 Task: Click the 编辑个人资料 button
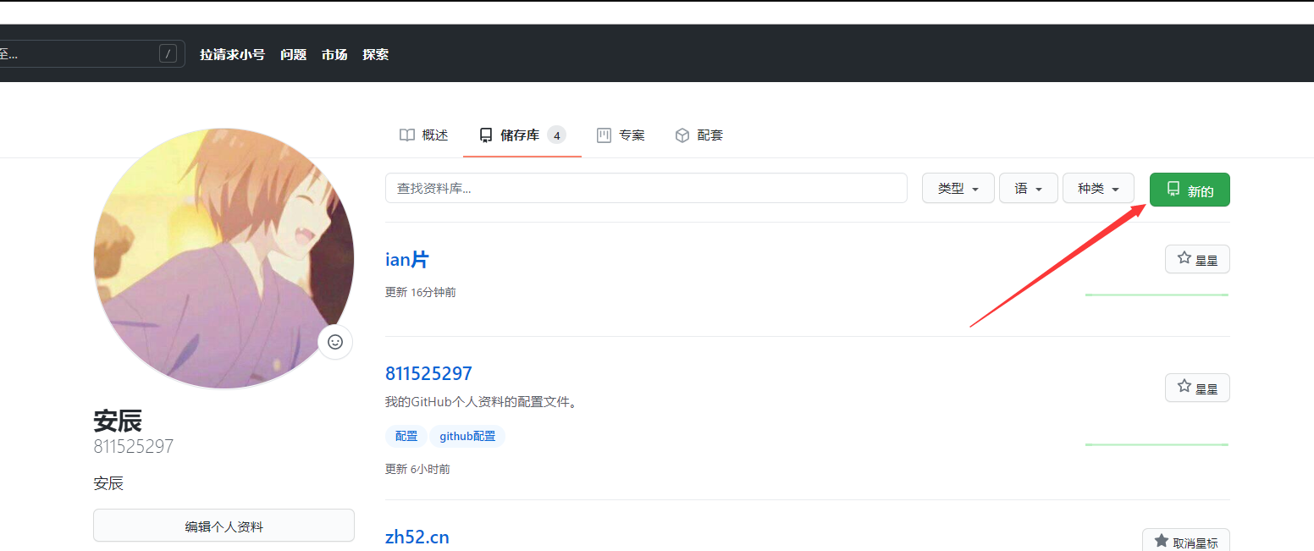[x=224, y=526]
